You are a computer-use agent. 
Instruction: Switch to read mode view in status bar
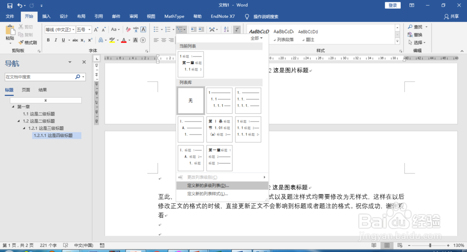coord(374,245)
